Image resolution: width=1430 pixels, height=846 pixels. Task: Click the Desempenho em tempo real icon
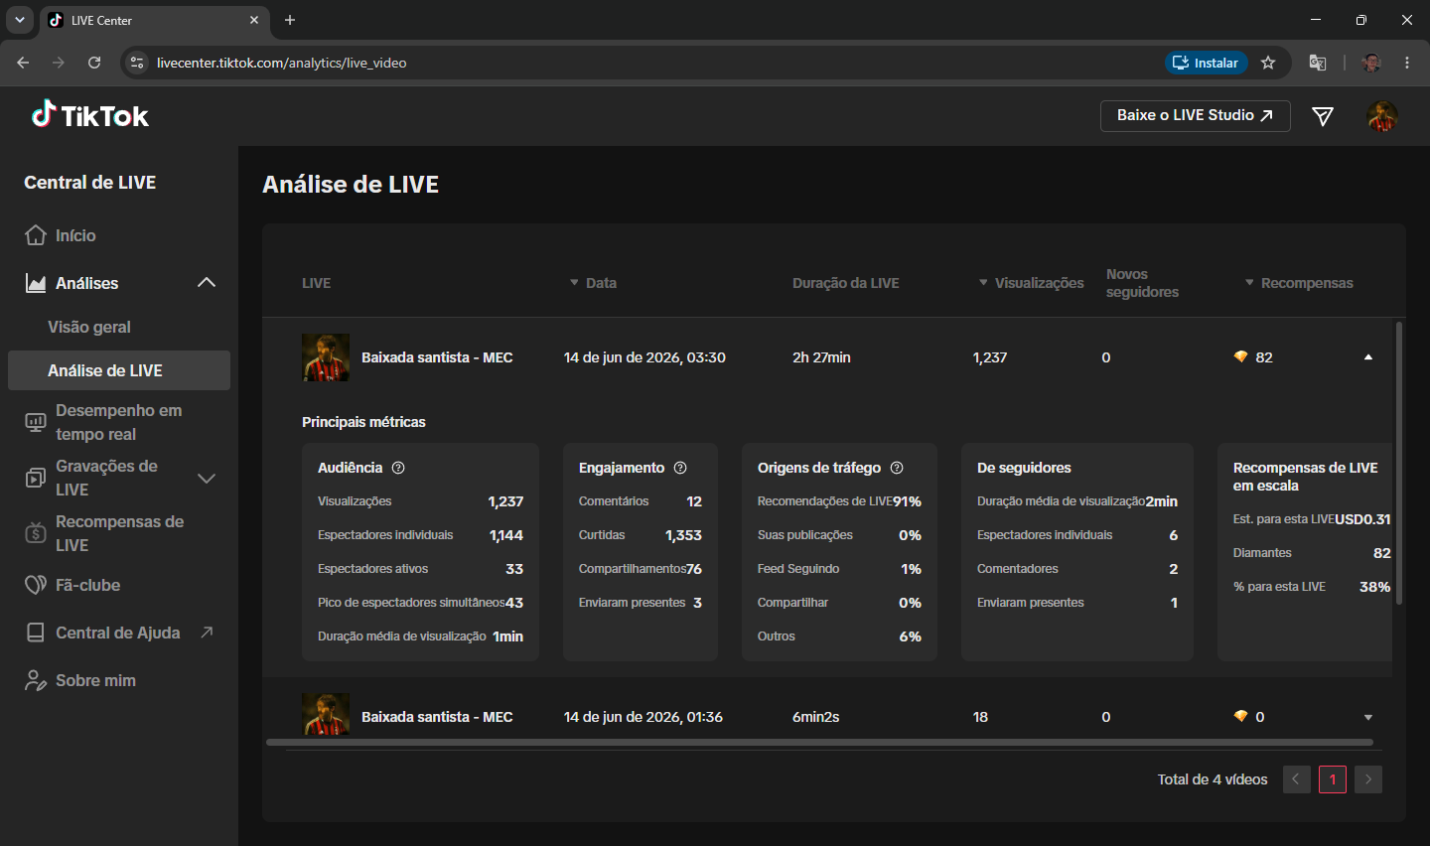(36, 422)
